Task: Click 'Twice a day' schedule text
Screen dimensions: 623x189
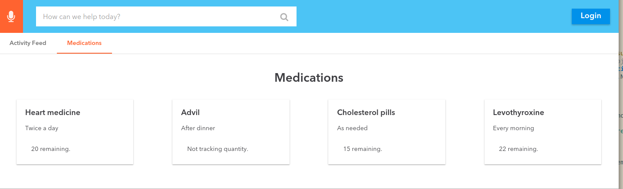Action: (42, 128)
